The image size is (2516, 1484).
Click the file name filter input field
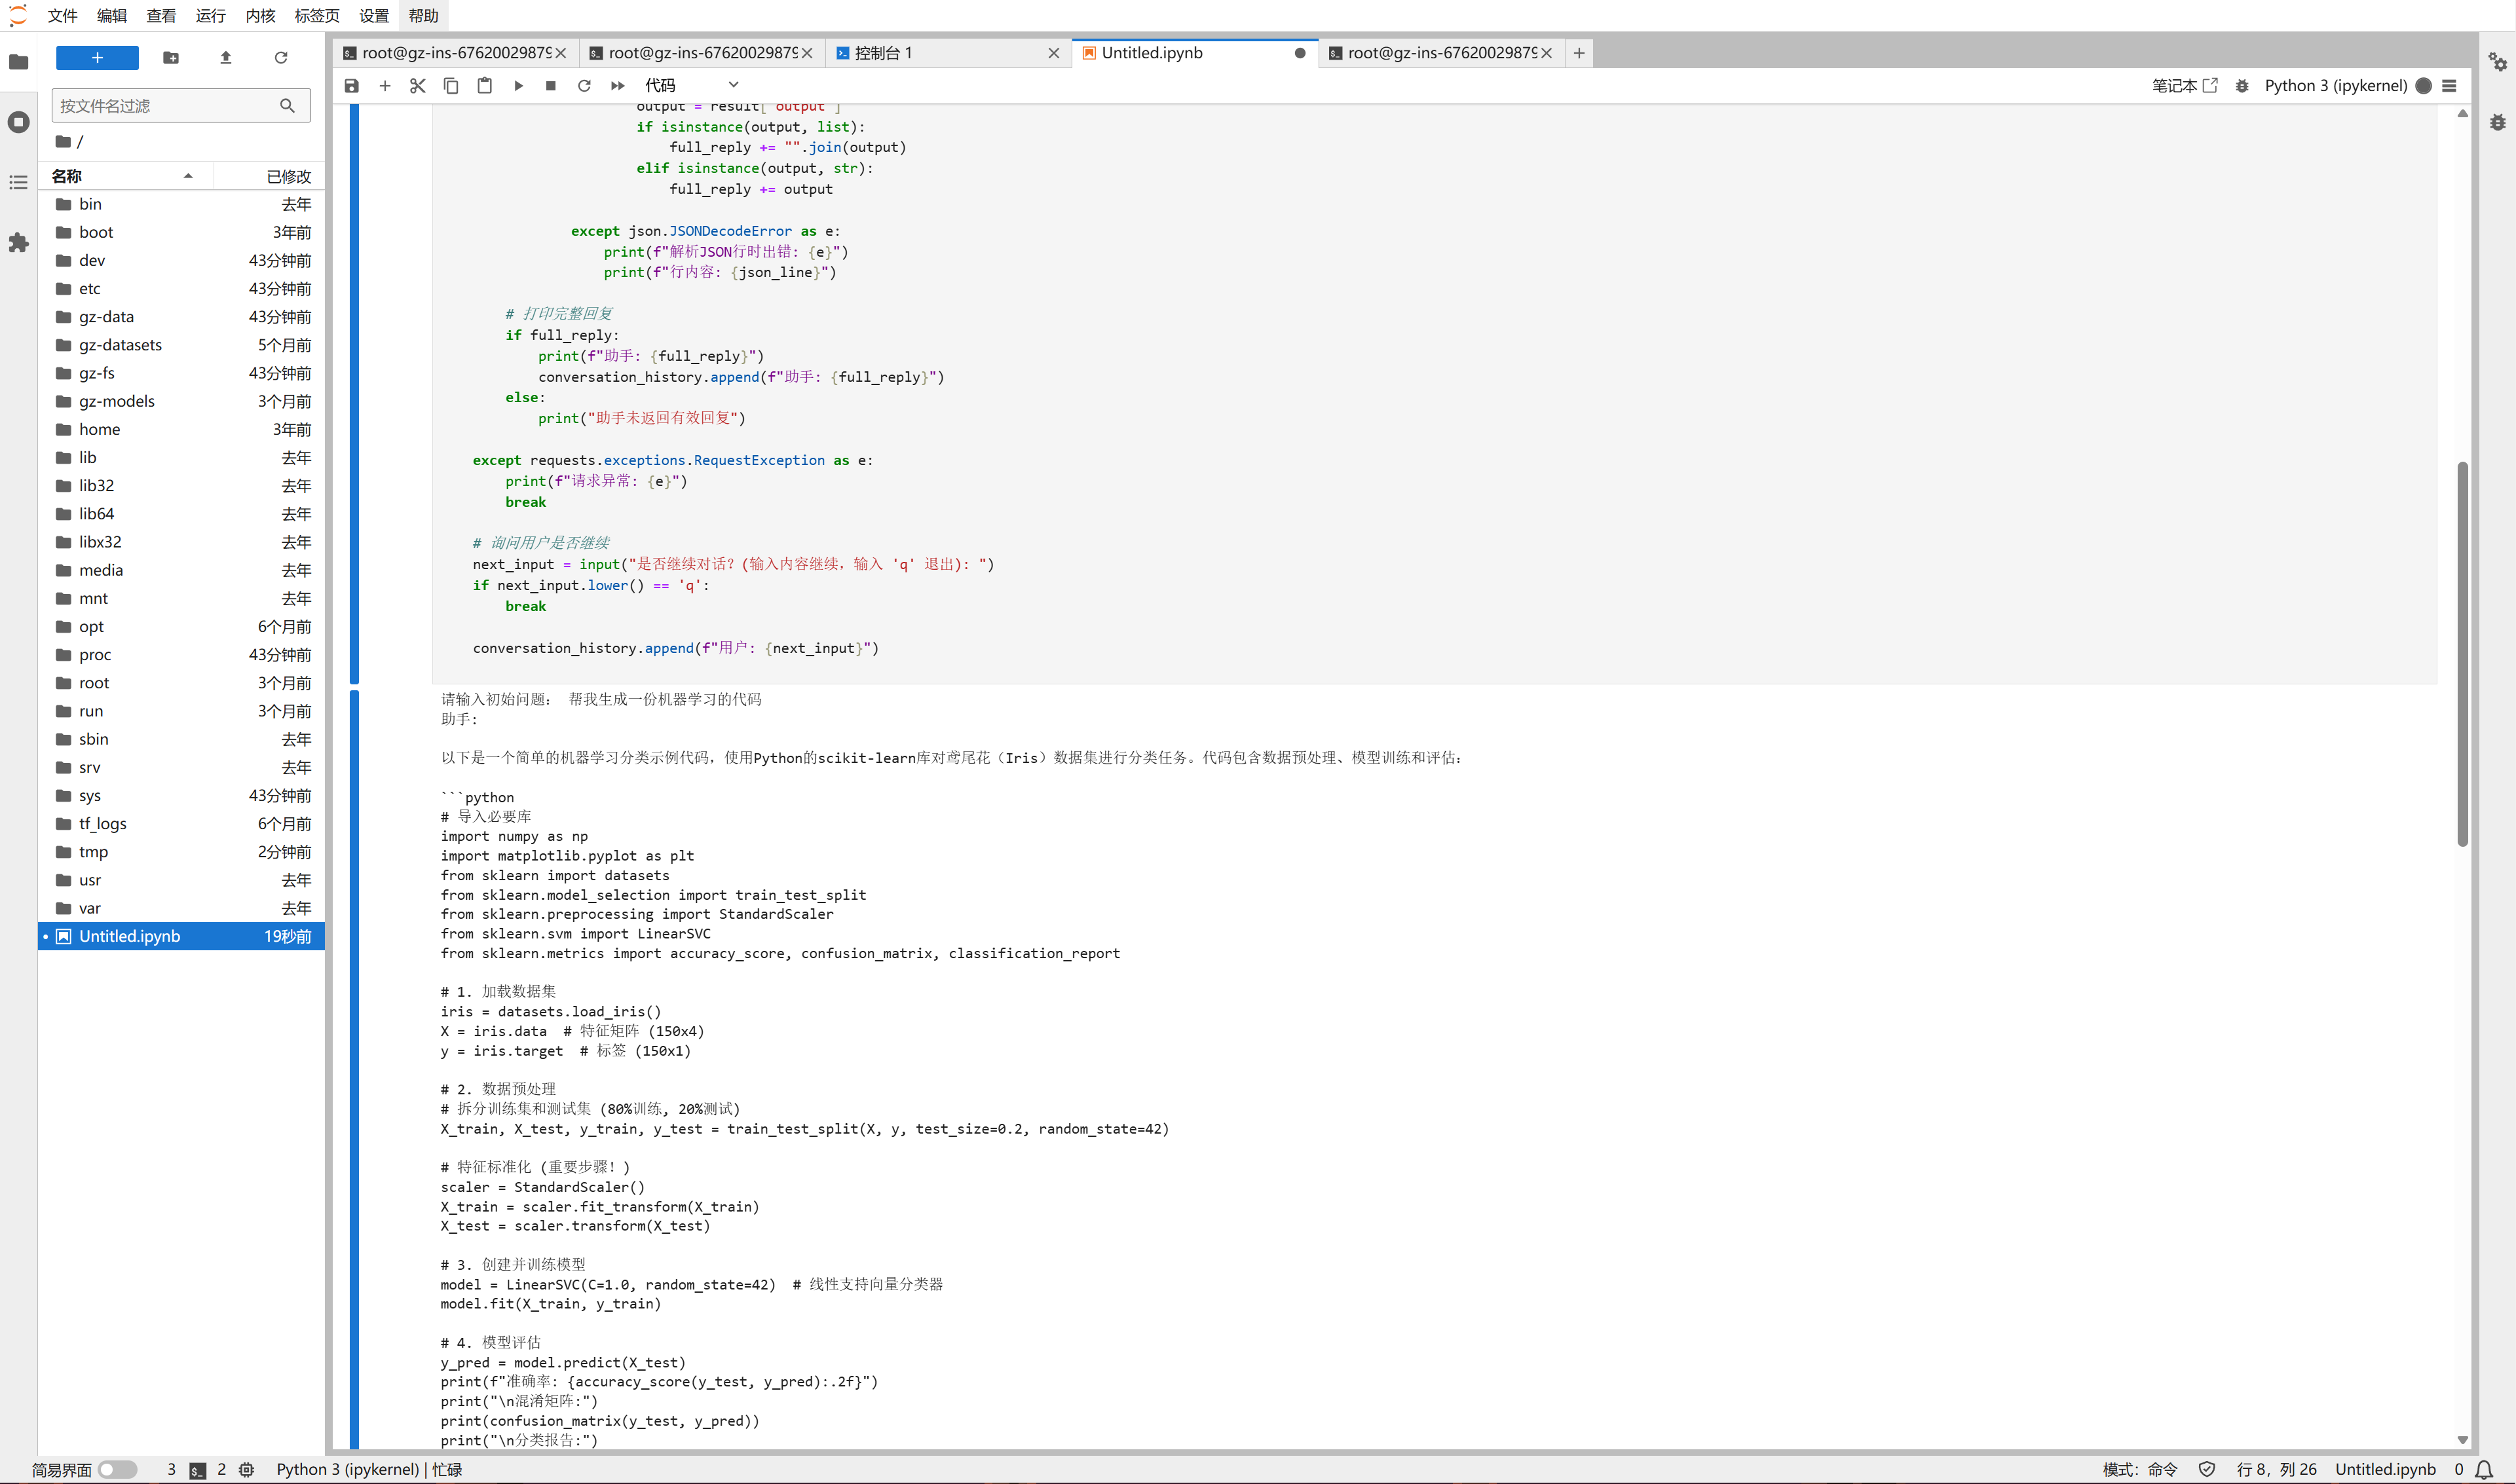[180, 105]
